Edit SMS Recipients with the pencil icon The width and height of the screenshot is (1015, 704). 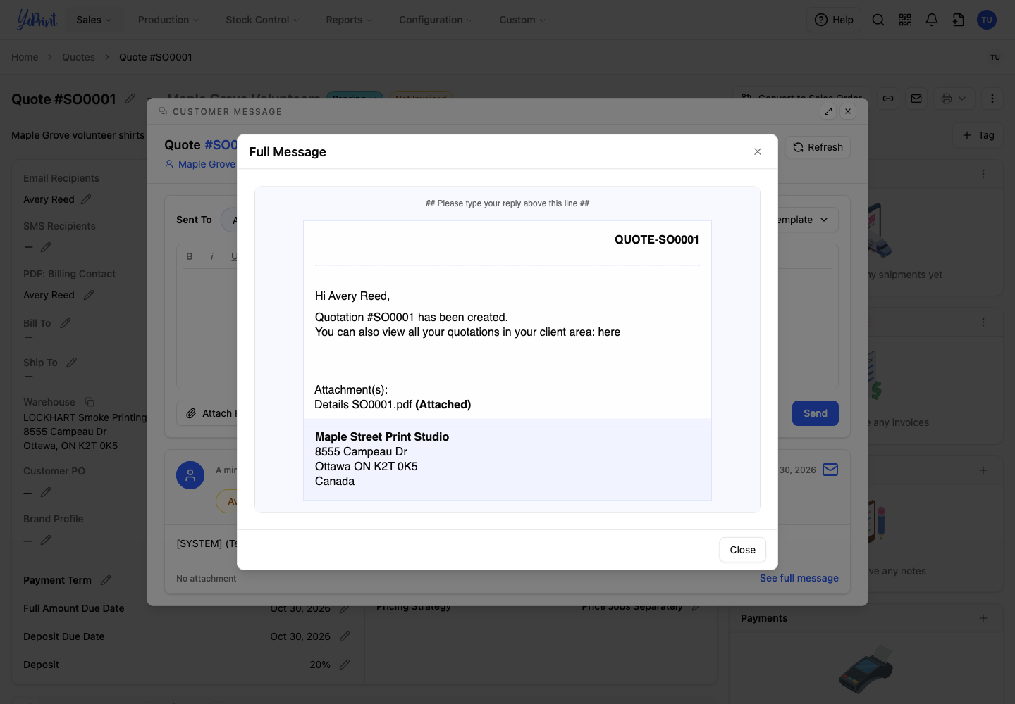46,247
